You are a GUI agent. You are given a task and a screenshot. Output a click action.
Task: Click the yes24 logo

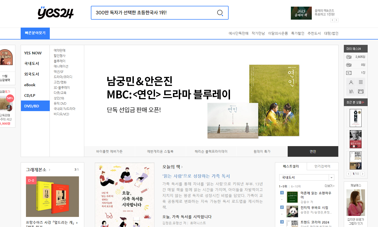coord(56,12)
